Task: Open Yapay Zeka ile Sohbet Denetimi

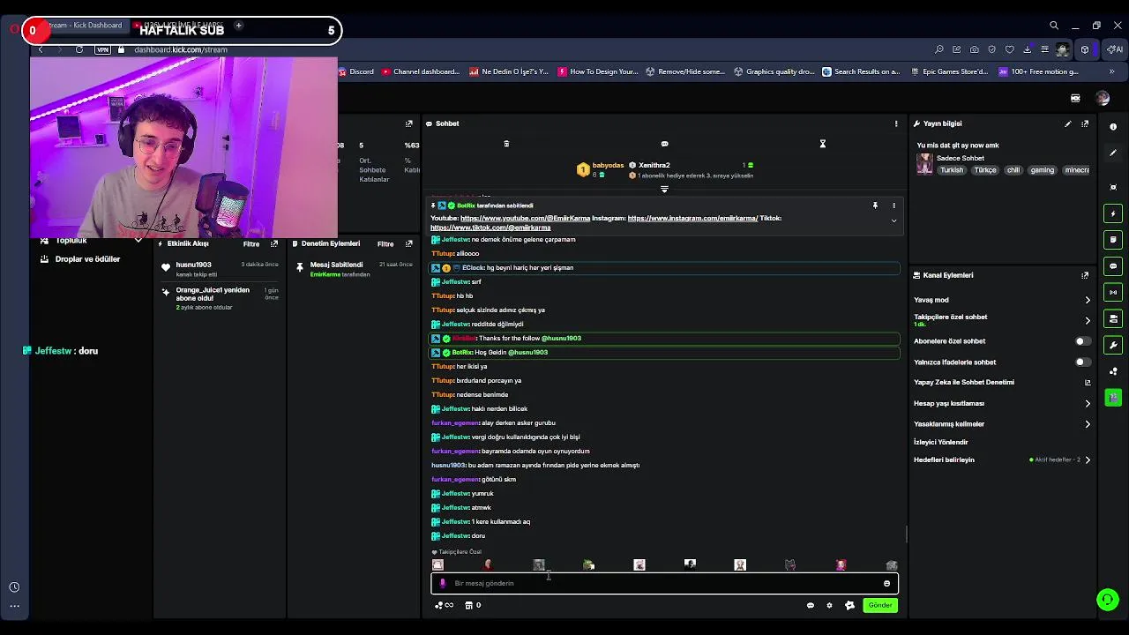Action: click(1002, 383)
